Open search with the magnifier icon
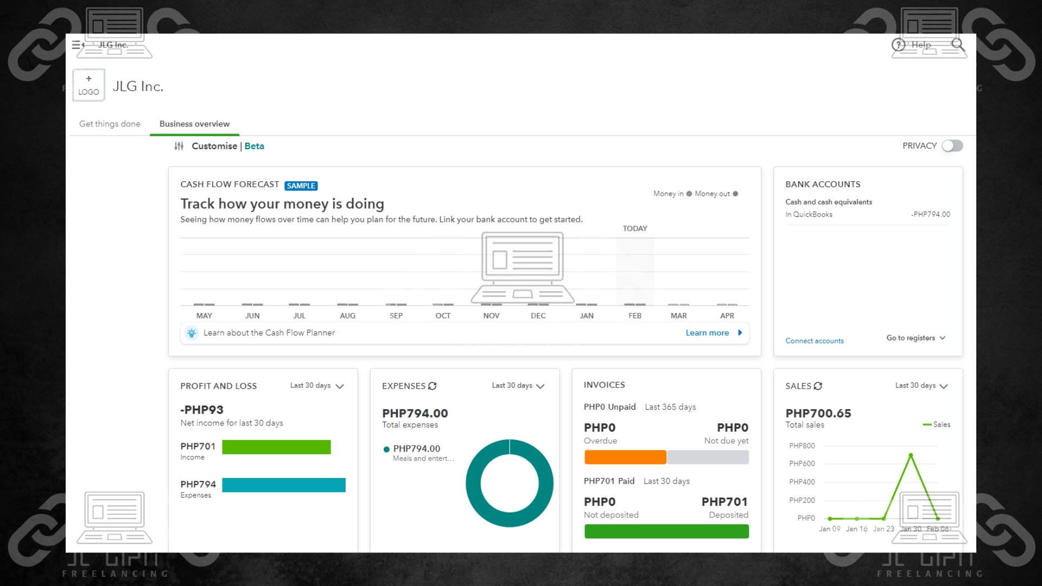The image size is (1042, 586). pyautogui.click(x=957, y=44)
